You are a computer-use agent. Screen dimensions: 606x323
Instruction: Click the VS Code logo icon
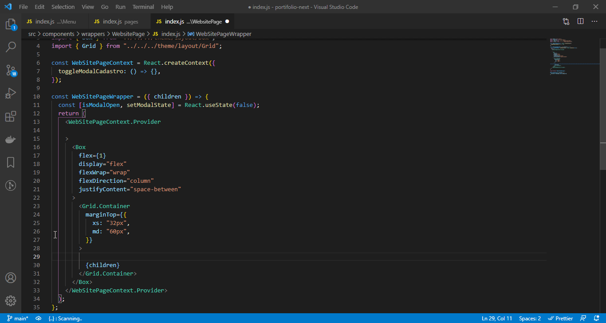point(8,7)
